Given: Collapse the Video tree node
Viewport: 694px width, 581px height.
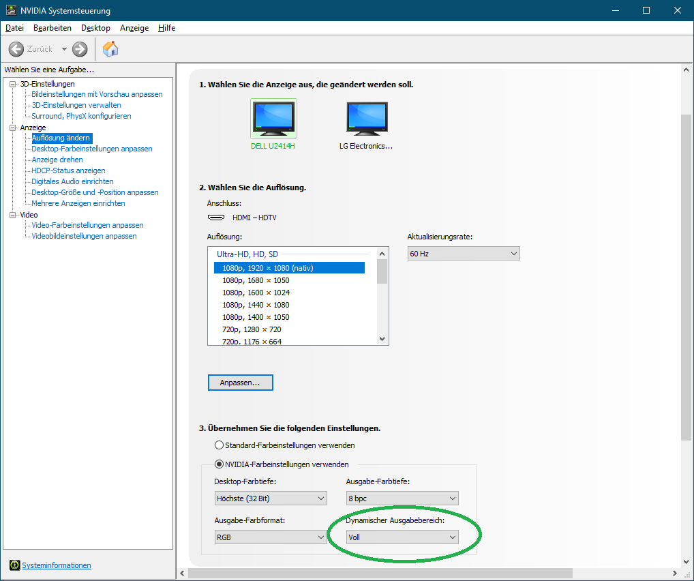Looking at the screenshot, I should point(13,215).
